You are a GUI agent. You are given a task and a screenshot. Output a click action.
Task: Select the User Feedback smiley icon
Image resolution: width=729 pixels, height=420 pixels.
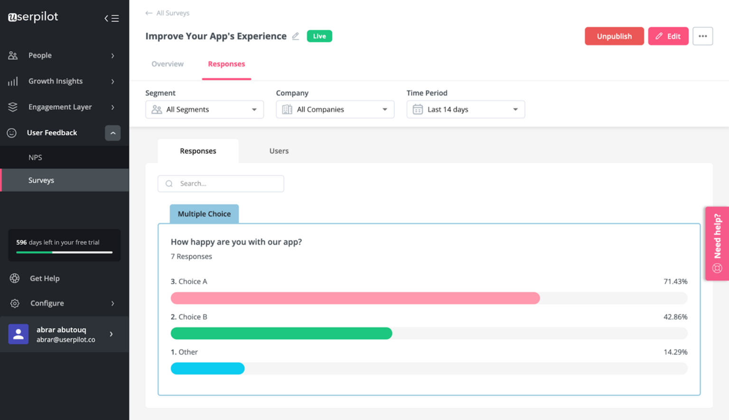pos(13,133)
